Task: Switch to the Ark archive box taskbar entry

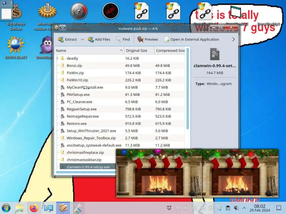Action: 63,208
